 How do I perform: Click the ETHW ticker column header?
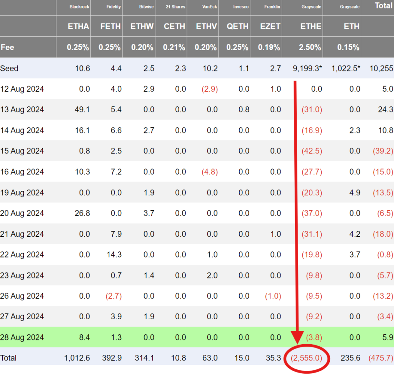point(142,27)
